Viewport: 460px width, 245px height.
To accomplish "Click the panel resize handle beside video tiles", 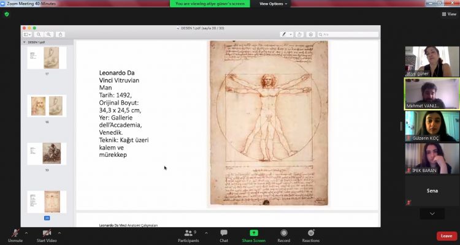I will [x=401, y=126].
